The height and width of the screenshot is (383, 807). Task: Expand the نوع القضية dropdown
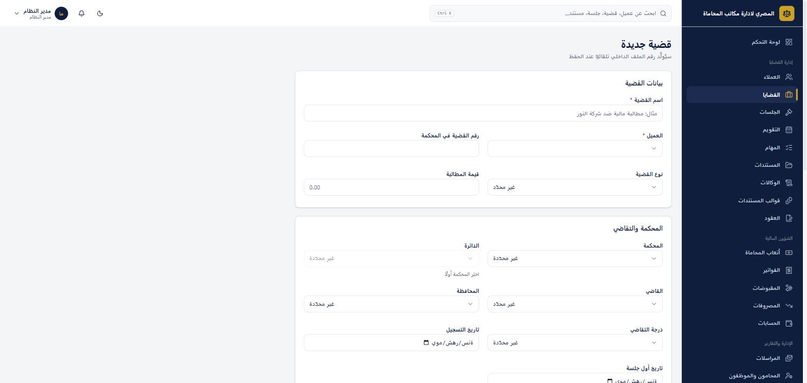(575, 187)
